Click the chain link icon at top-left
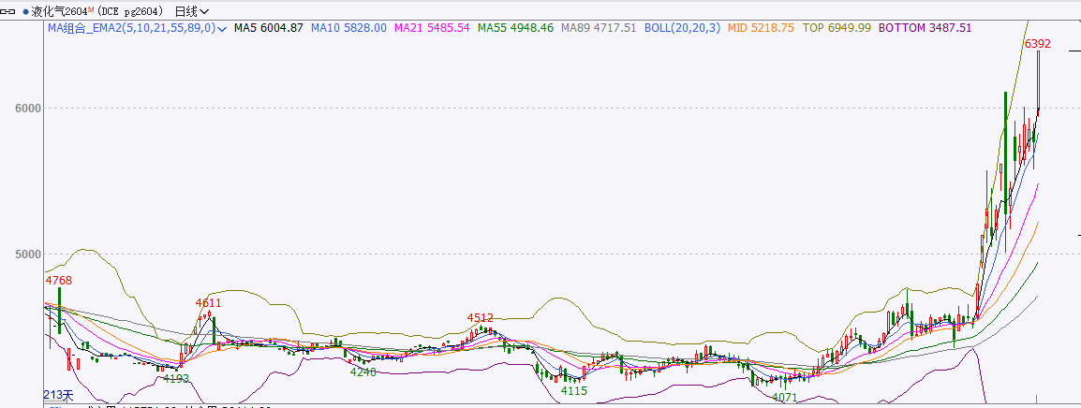This screenshot has width=1081, height=408. (x=10, y=11)
